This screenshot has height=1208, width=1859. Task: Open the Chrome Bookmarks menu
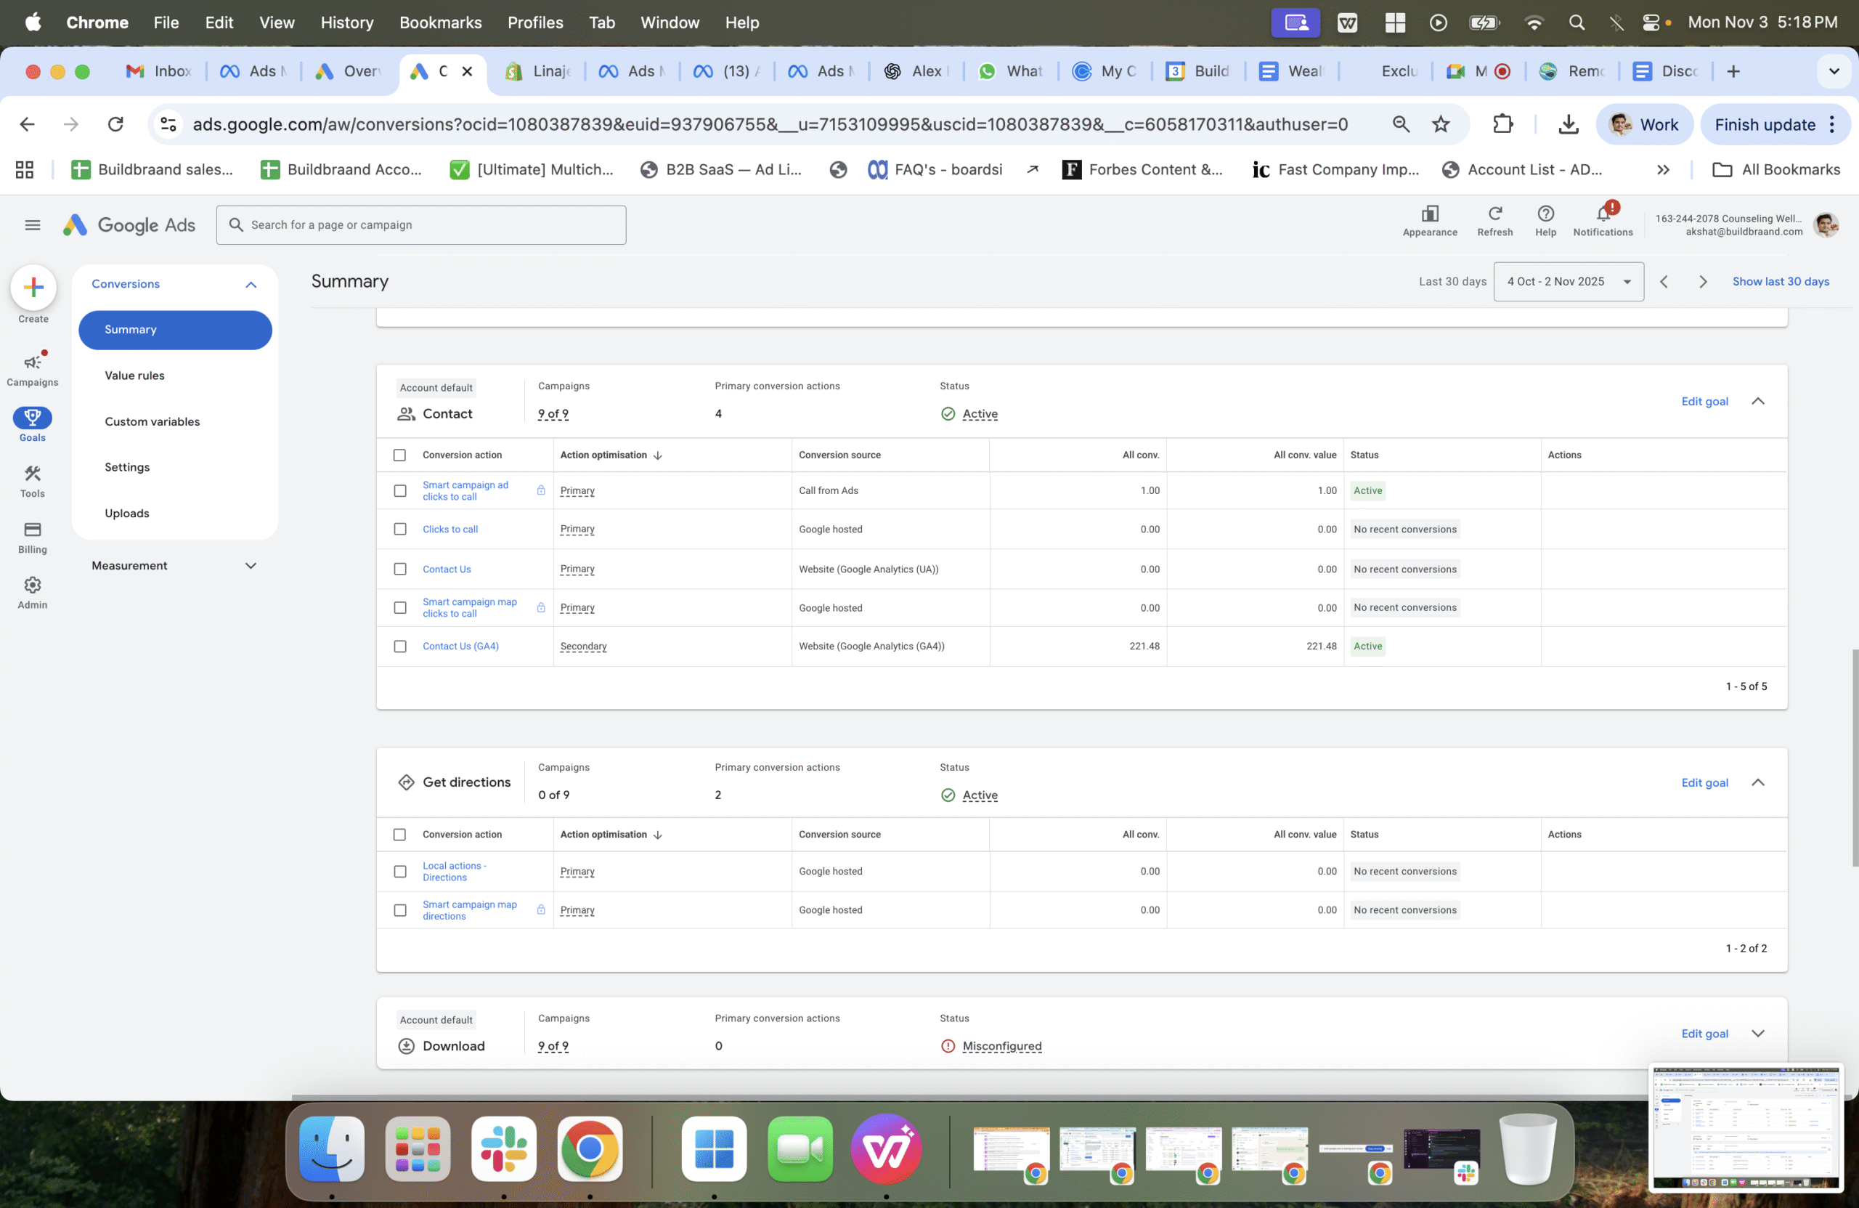click(x=440, y=23)
